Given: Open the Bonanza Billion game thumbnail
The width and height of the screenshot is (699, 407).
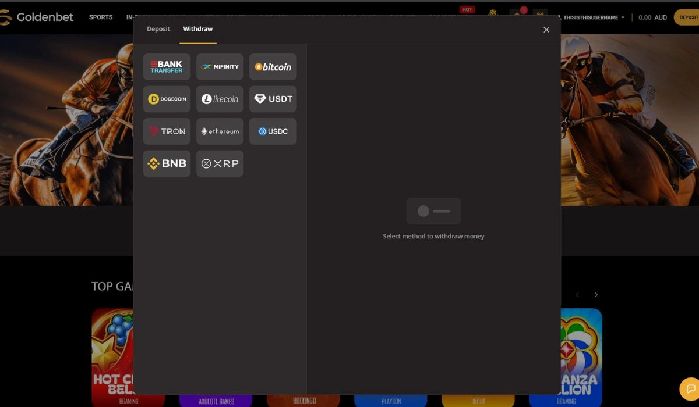Looking at the screenshot, I should (581, 358).
